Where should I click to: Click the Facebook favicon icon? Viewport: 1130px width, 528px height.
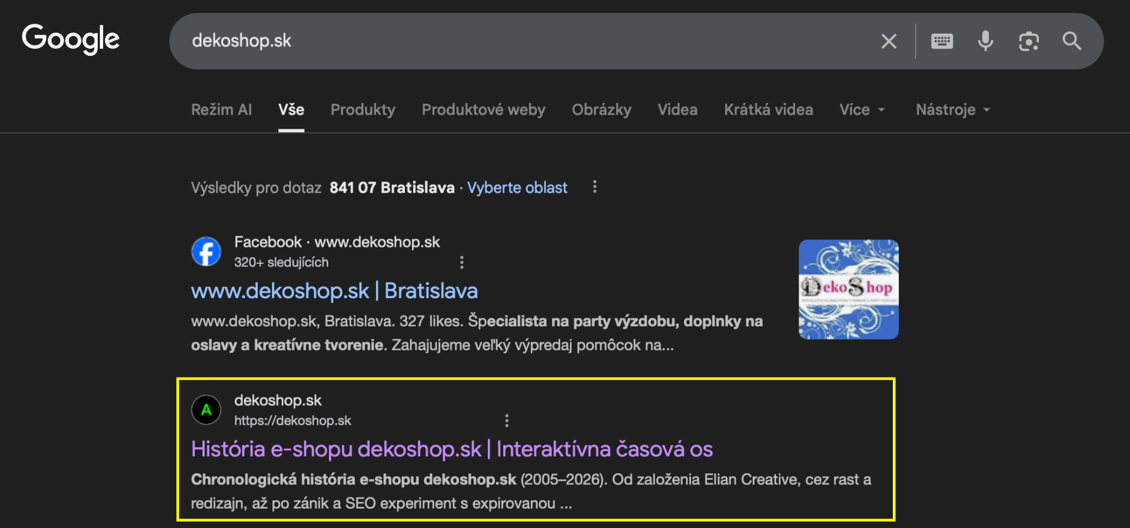click(x=206, y=252)
